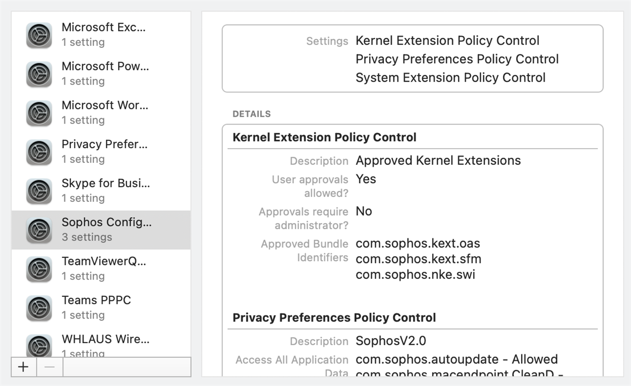Click the Privacy Preferences profile icon
The image size is (631, 386).
click(x=39, y=152)
